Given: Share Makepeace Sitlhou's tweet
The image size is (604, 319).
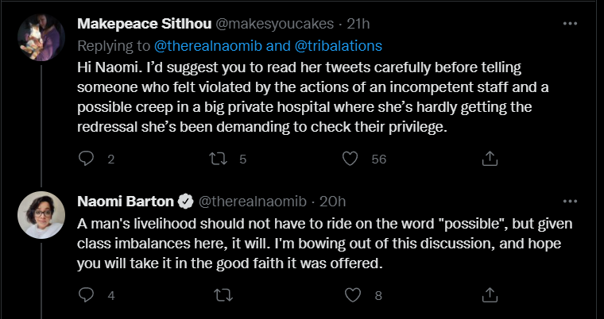Looking at the screenshot, I should pyautogui.click(x=490, y=159).
